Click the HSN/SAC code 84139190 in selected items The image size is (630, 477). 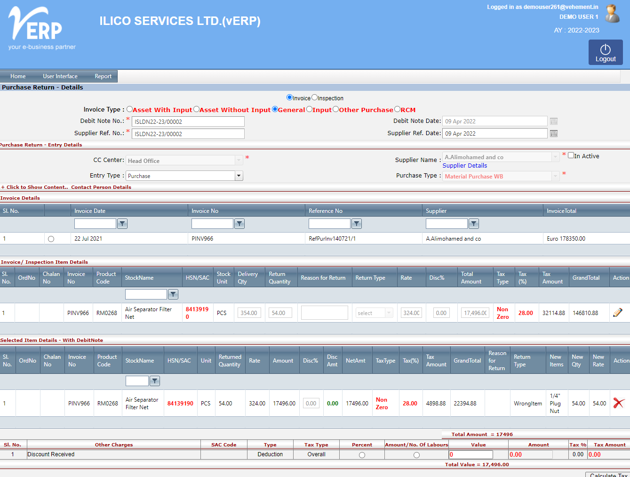coord(180,404)
